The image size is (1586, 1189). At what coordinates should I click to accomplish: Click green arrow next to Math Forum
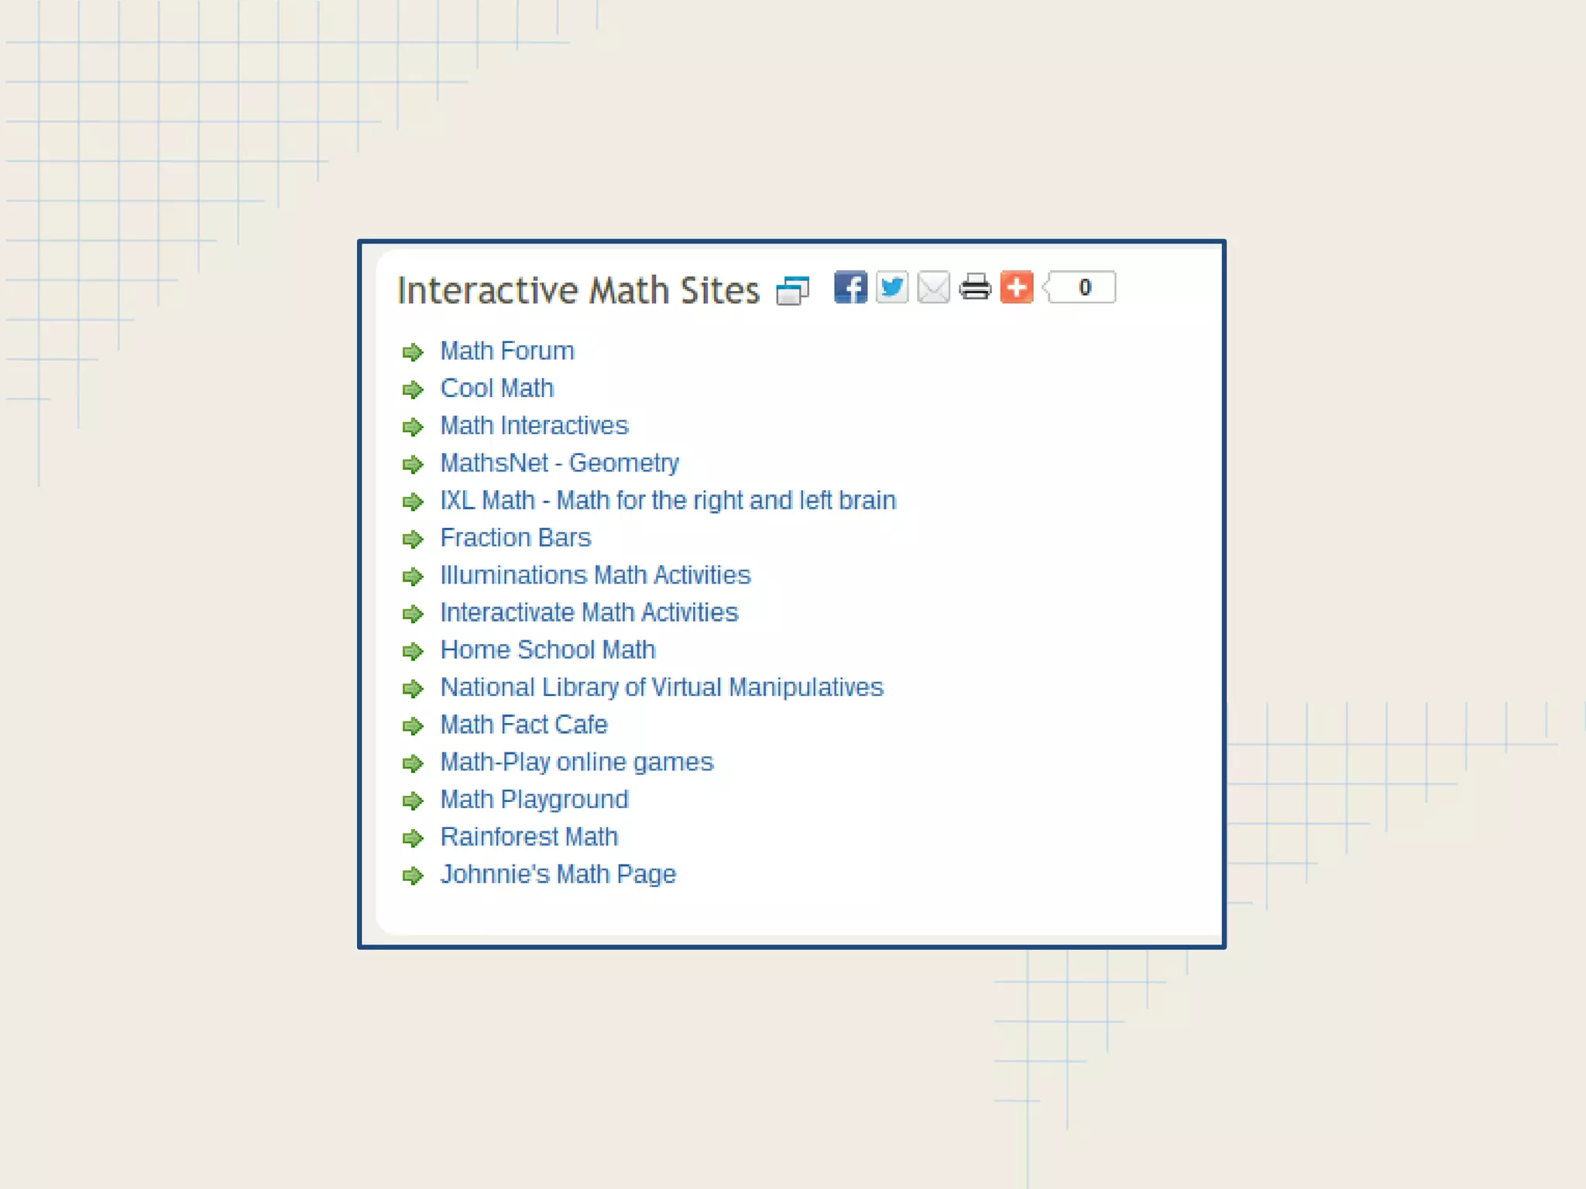pos(413,352)
